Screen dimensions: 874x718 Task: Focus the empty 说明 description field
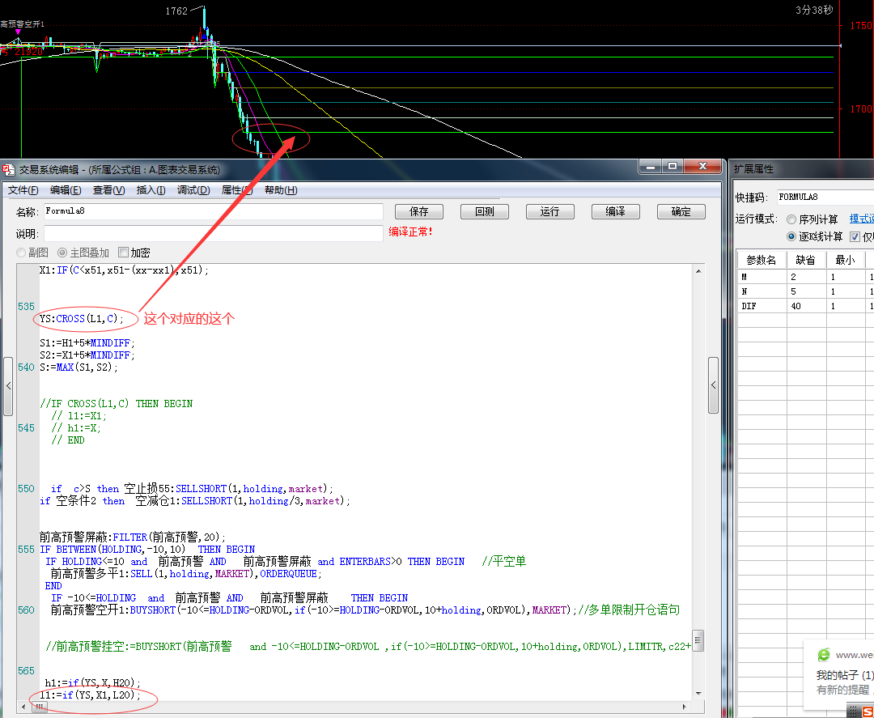coord(214,233)
